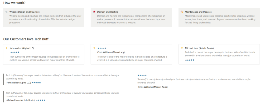Click the red pushpin icon beside Domain and Hosting
265x111 pixels.
(94, 12)
